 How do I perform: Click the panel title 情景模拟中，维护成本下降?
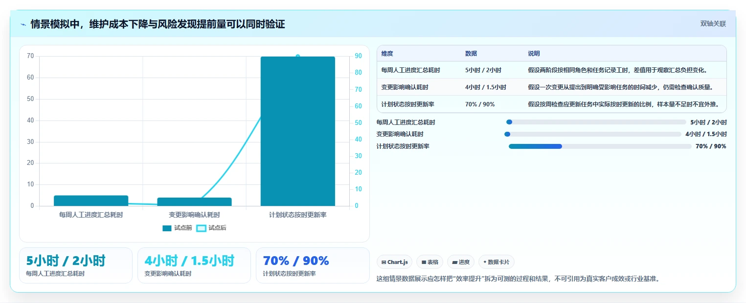point(158,24)
